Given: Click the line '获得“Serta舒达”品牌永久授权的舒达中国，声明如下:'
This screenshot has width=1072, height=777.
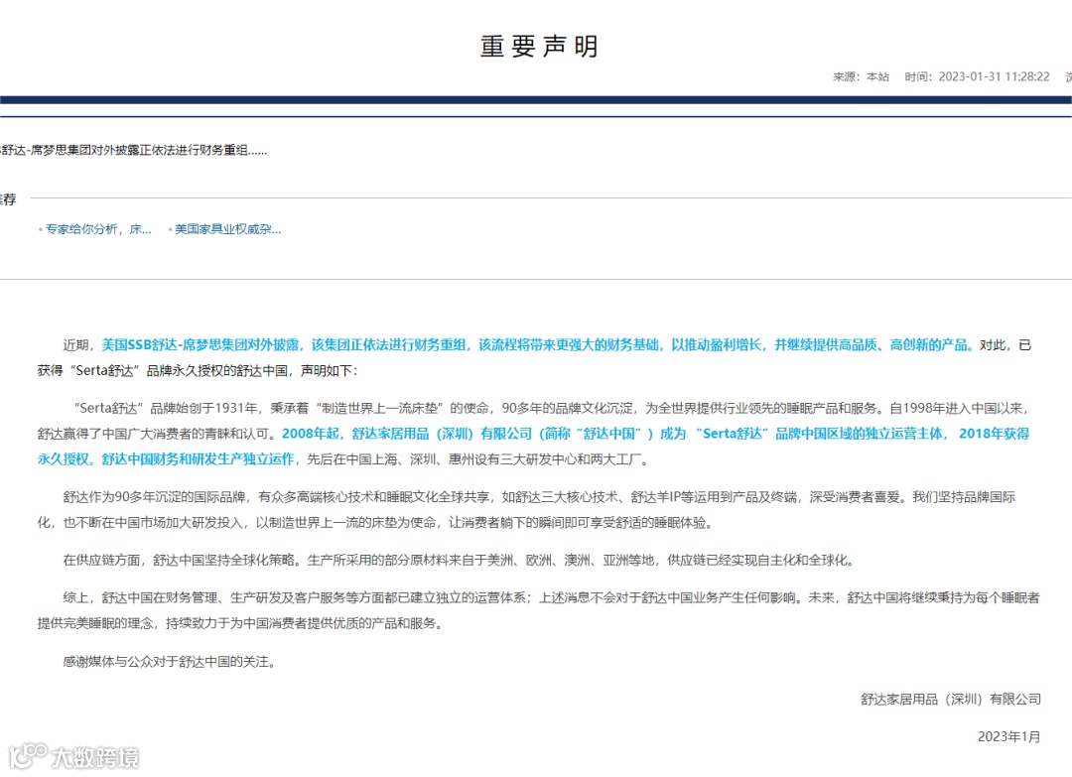Looking at the screenshot, I should click(x=198, y=370).
